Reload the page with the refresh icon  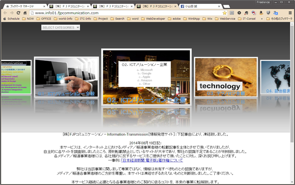pos(18,13)
